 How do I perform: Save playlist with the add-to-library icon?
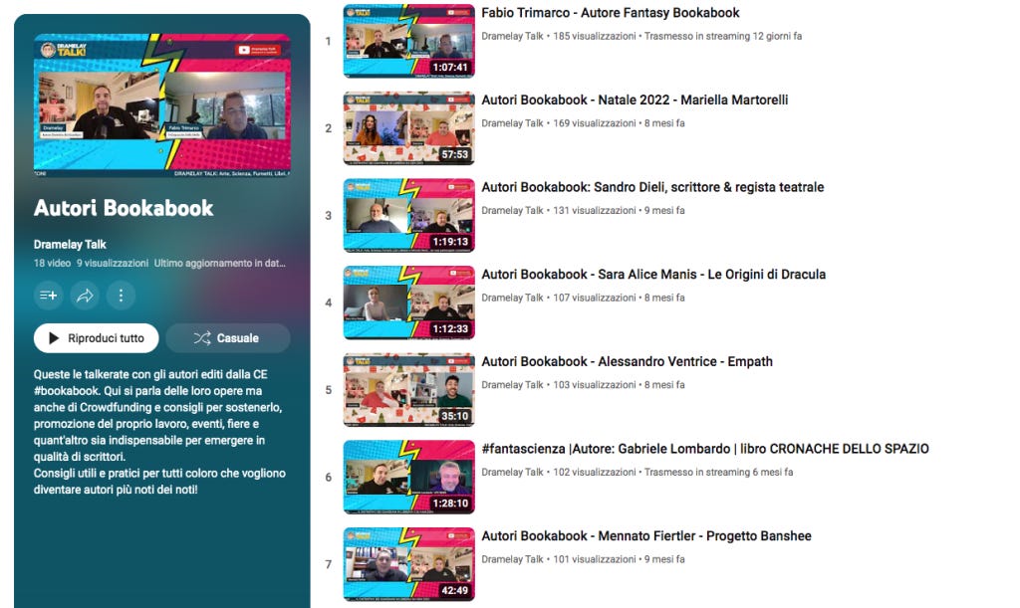(x=48, y=296)
